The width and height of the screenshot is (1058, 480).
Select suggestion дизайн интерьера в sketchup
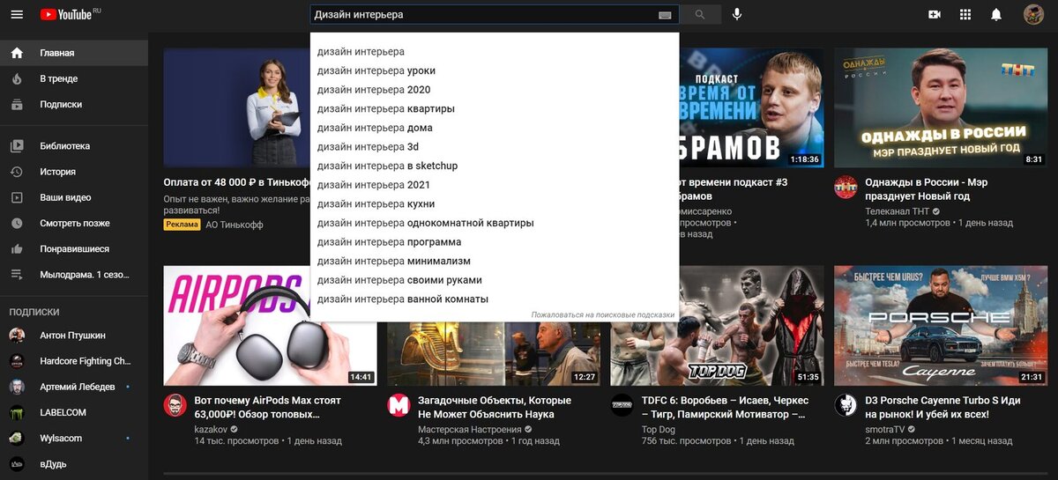495,166
